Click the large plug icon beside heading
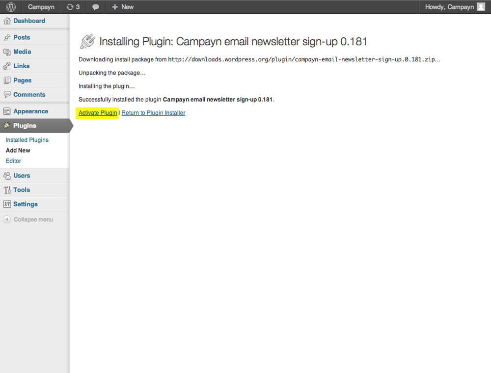 click(x=87, y=41)
